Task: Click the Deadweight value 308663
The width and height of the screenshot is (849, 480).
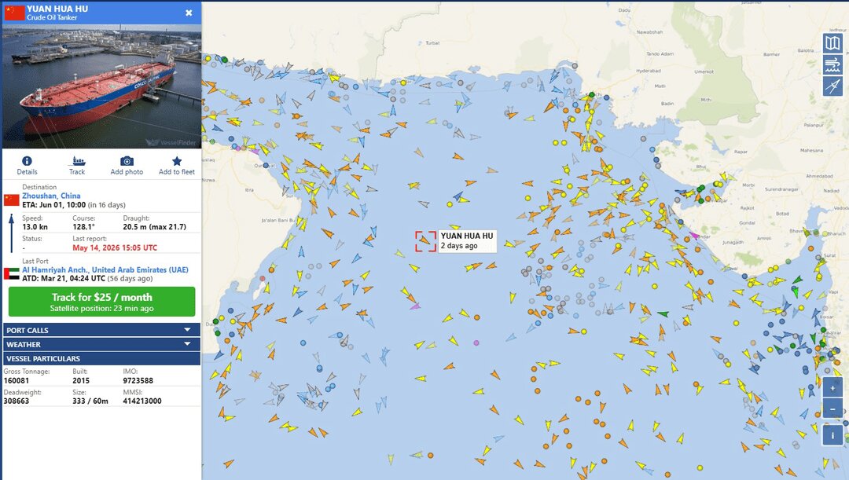Action: click(17, 401)
